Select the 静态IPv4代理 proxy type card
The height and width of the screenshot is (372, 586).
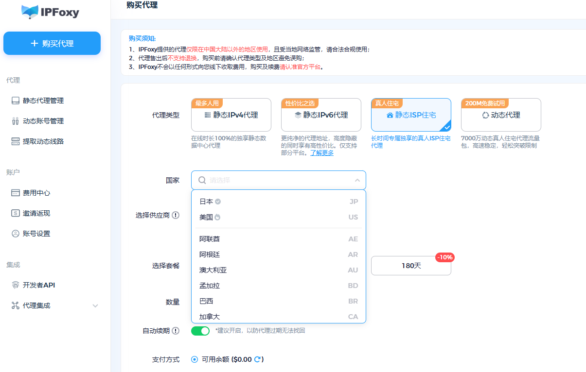click(x=231, y=115)
